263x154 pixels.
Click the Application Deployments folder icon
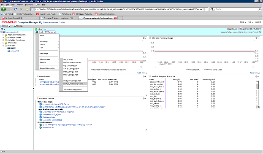click(x=6, y=35)
